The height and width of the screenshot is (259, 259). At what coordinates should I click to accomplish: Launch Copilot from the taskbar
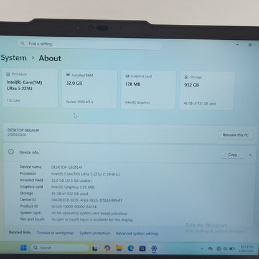point(107,248)
